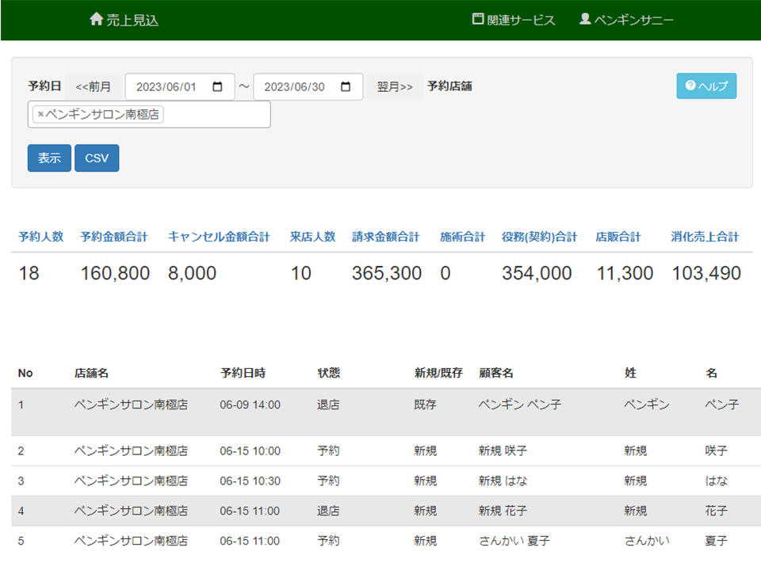The image size is (761, 570).
Task: Click the 新規/既存 table column header
Action: pyautogui.click(x=438, y=373)
